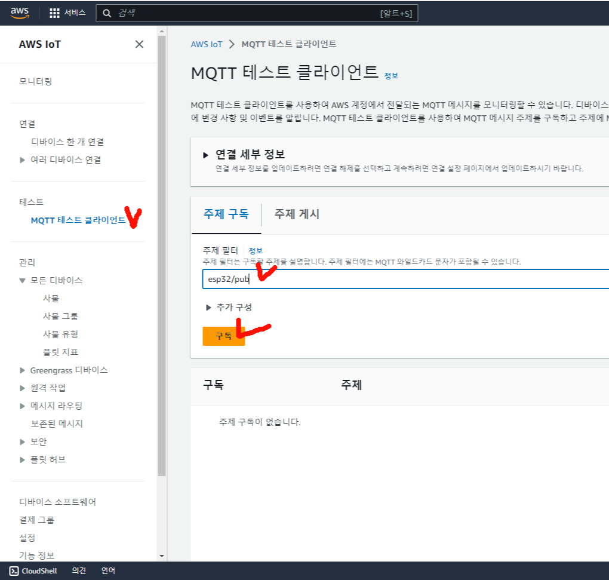
Task: Click sidebar scrollbar down arrow
Action: point(162,556)
